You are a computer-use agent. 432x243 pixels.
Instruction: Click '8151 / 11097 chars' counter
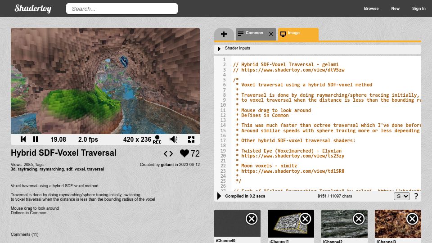pyautogui.click(x=335, y=196)
